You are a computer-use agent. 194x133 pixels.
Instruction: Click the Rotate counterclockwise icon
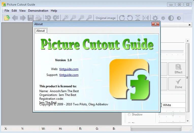pos(130,18)
